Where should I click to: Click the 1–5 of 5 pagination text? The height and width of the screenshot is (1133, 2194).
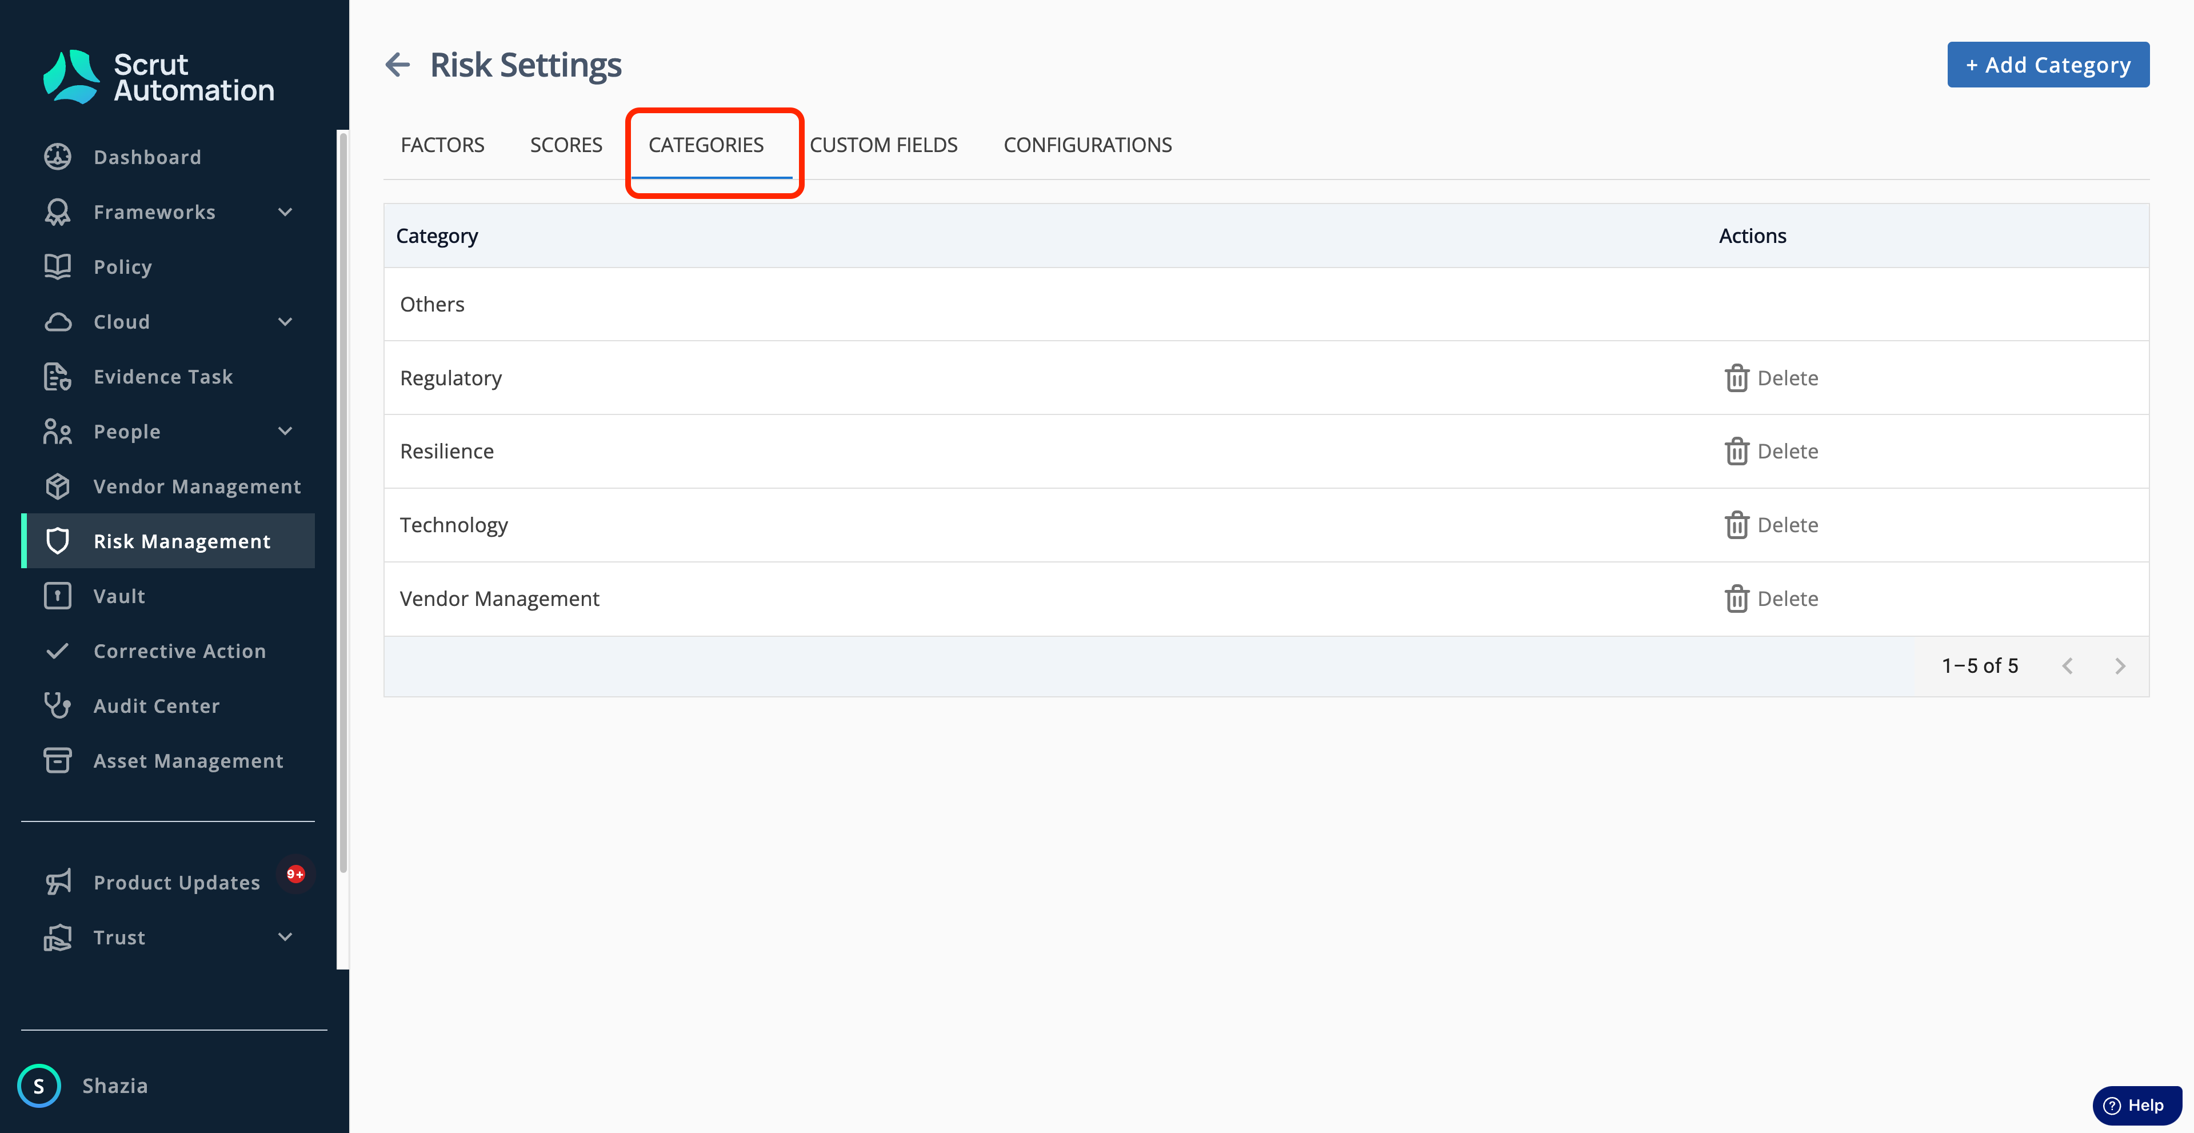pos(1979,666)
